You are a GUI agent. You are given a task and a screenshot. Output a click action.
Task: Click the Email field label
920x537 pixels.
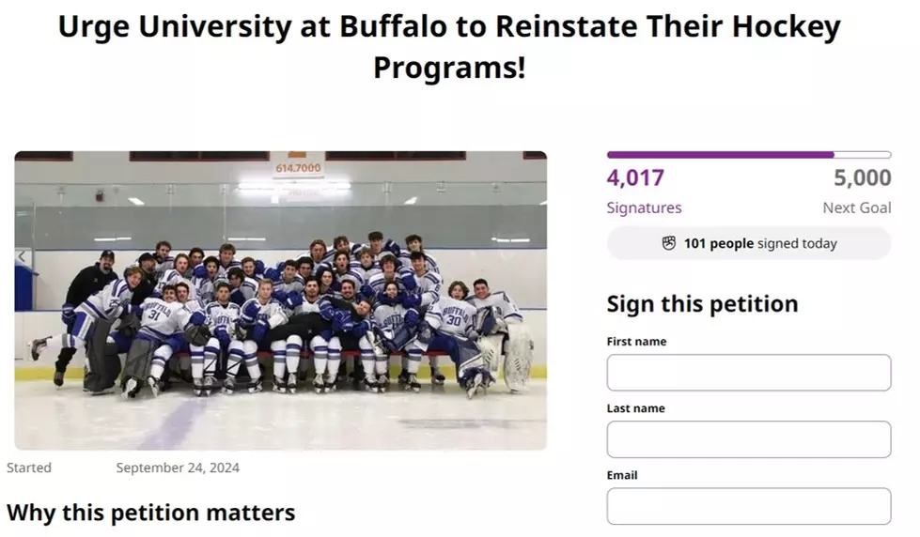tap(622, 475)
